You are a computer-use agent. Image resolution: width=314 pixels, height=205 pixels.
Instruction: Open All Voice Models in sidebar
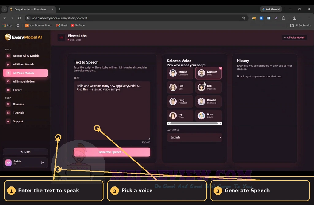25,73
